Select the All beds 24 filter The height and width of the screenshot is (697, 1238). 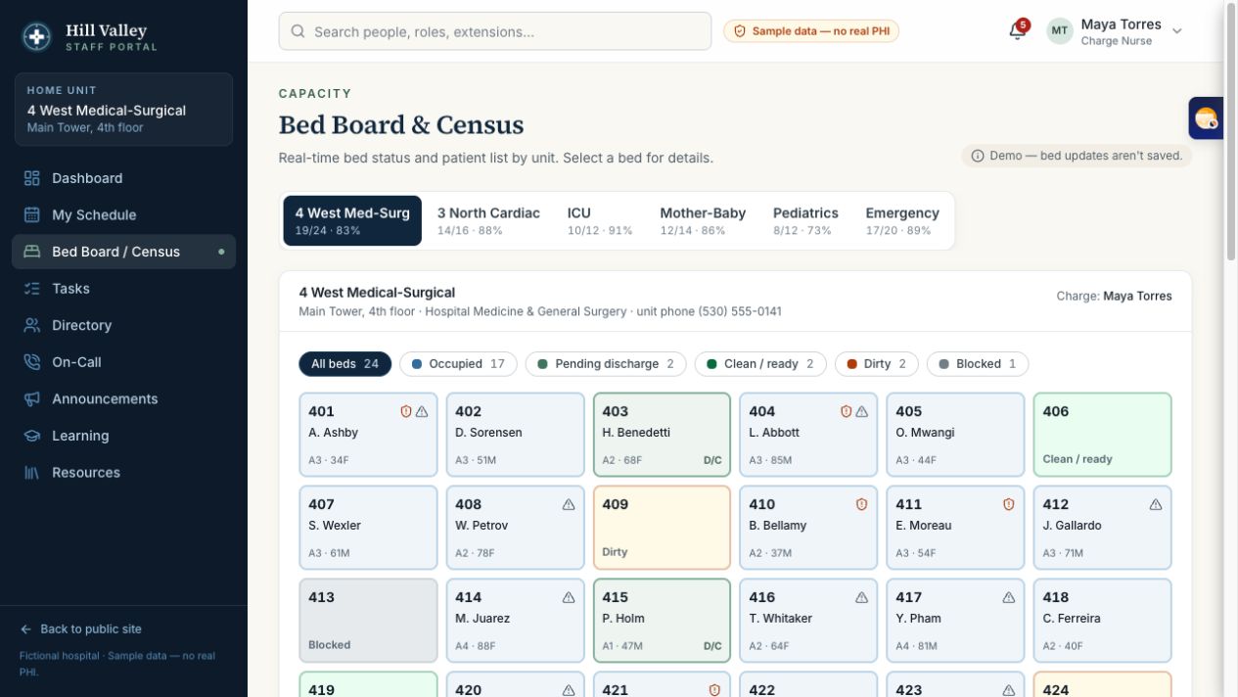click(x=344, y=364)
